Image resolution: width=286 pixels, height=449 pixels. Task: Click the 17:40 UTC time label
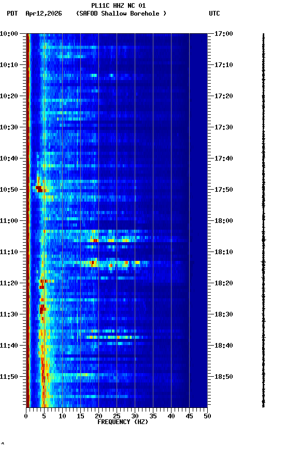[x=224, y=159]
